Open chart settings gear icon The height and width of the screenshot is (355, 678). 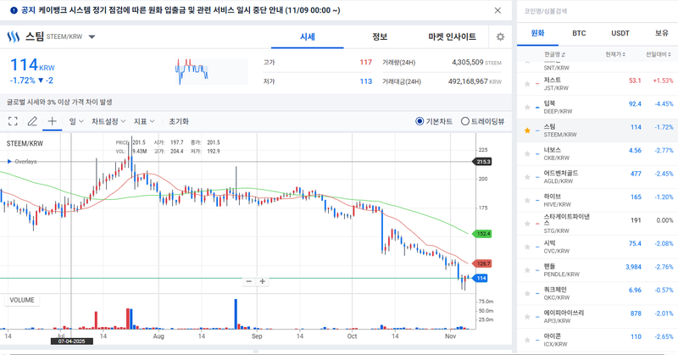click(500, 37)
